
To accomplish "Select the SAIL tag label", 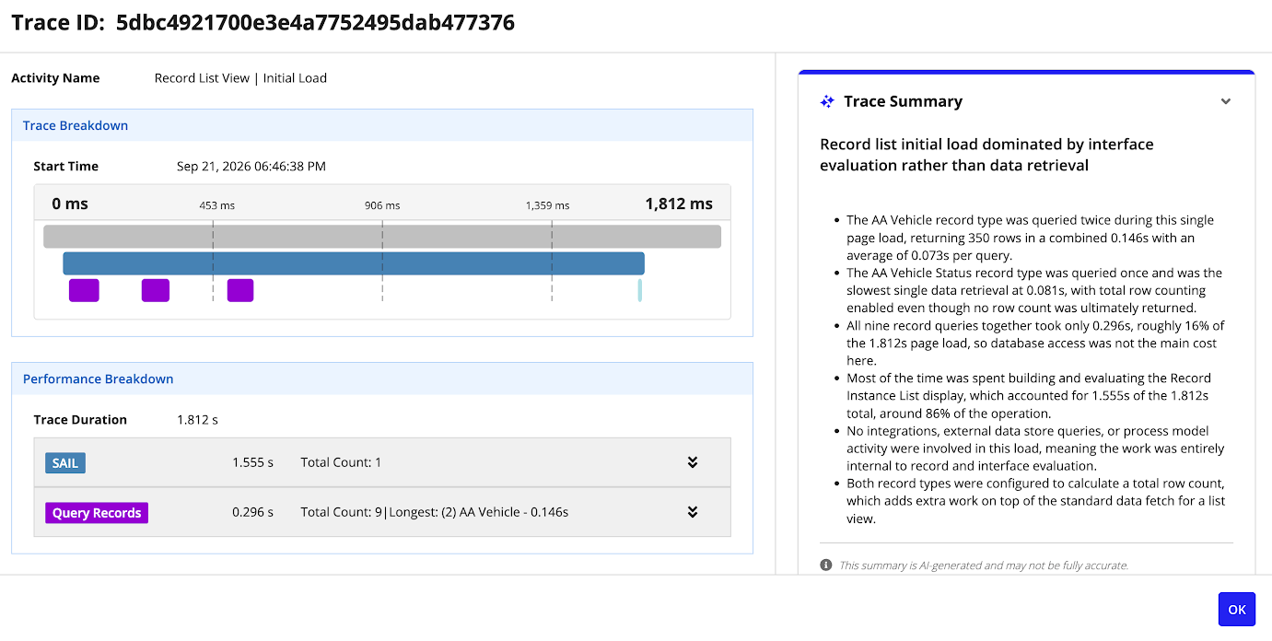I will (x=65, y=462).
